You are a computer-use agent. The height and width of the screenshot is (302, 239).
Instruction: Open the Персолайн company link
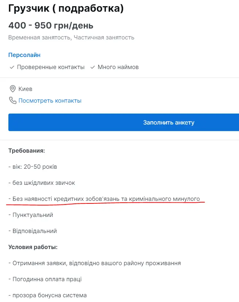coord(24,55)
